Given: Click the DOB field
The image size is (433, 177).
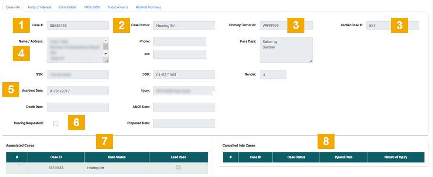Looking at the screenshot, I should [184, 75].
